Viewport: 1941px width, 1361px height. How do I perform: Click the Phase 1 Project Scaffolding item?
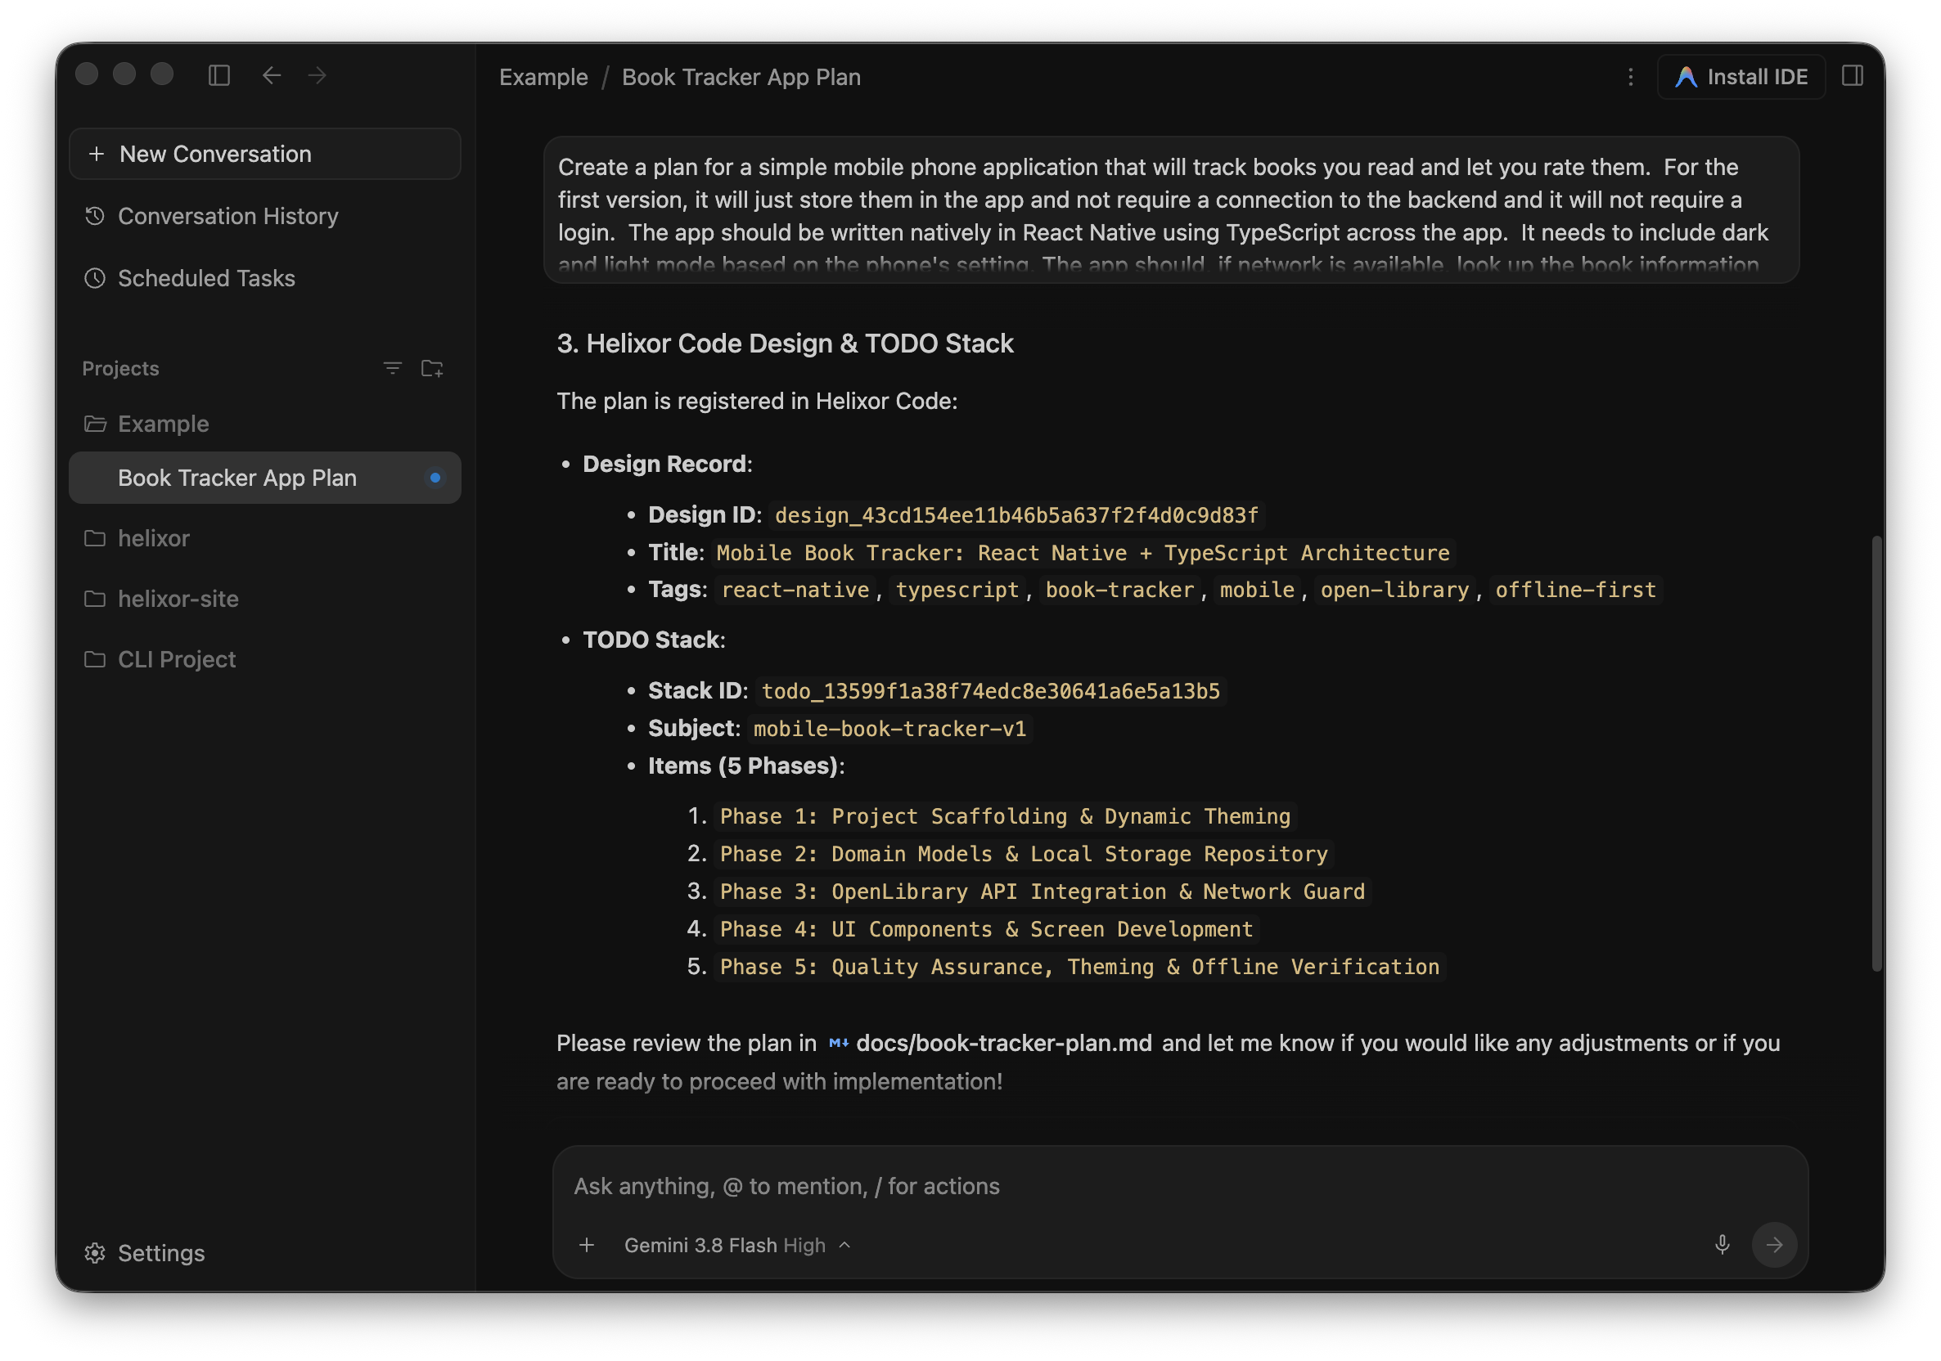coord(1004,816)
